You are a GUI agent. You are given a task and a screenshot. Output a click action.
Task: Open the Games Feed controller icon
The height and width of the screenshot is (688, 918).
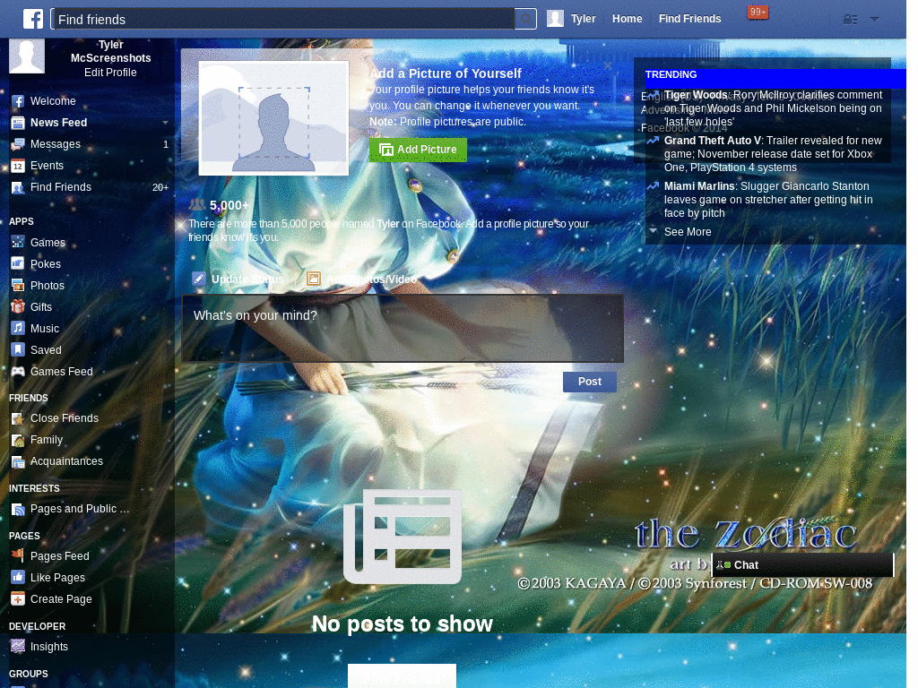(18, 372)
